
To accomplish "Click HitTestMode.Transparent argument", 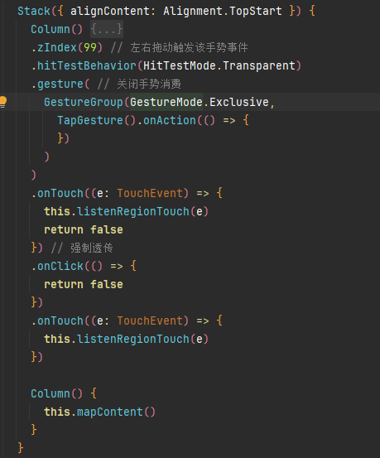I will 219,65.
